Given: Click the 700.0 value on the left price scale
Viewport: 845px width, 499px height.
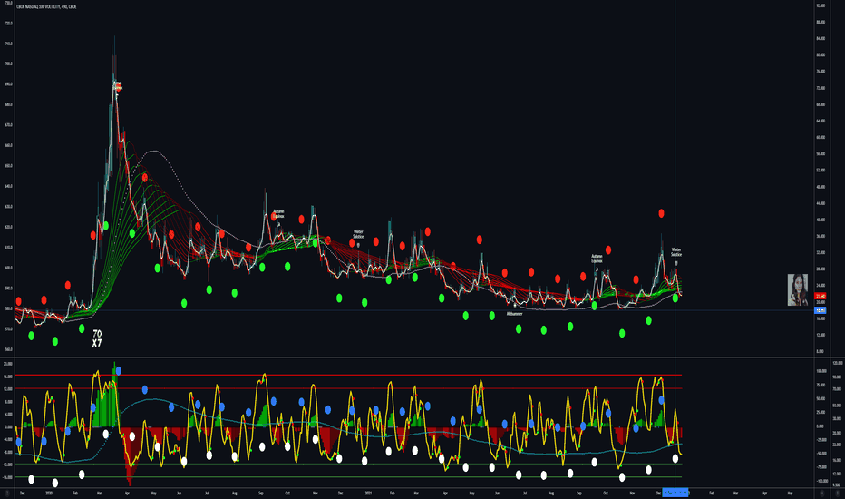Looking at the screenshot, I should [x=8, y=64].
